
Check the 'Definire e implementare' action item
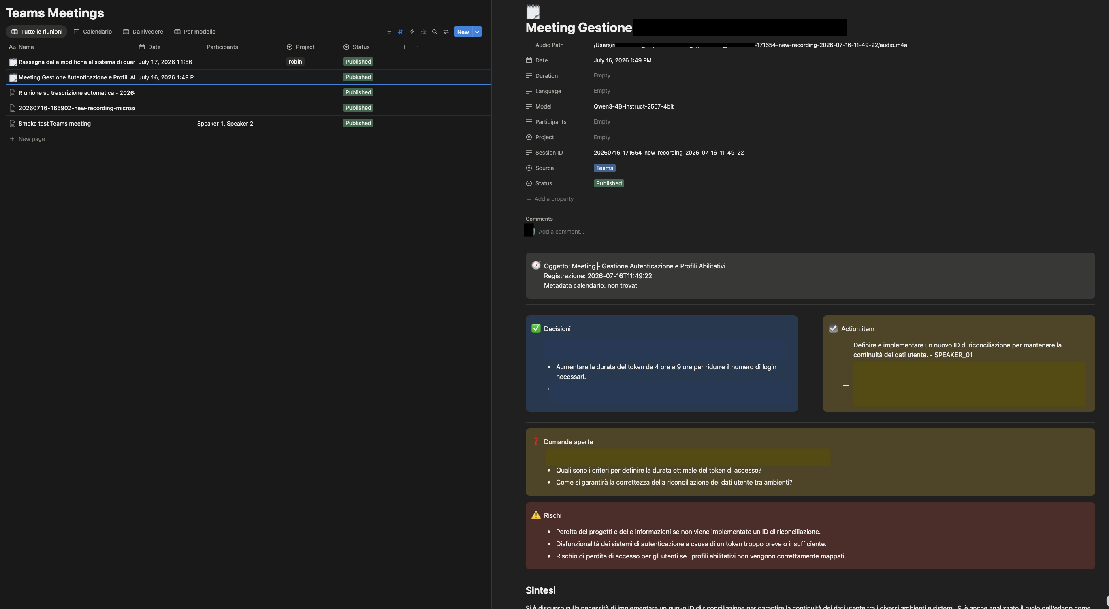tap(846, 345)
